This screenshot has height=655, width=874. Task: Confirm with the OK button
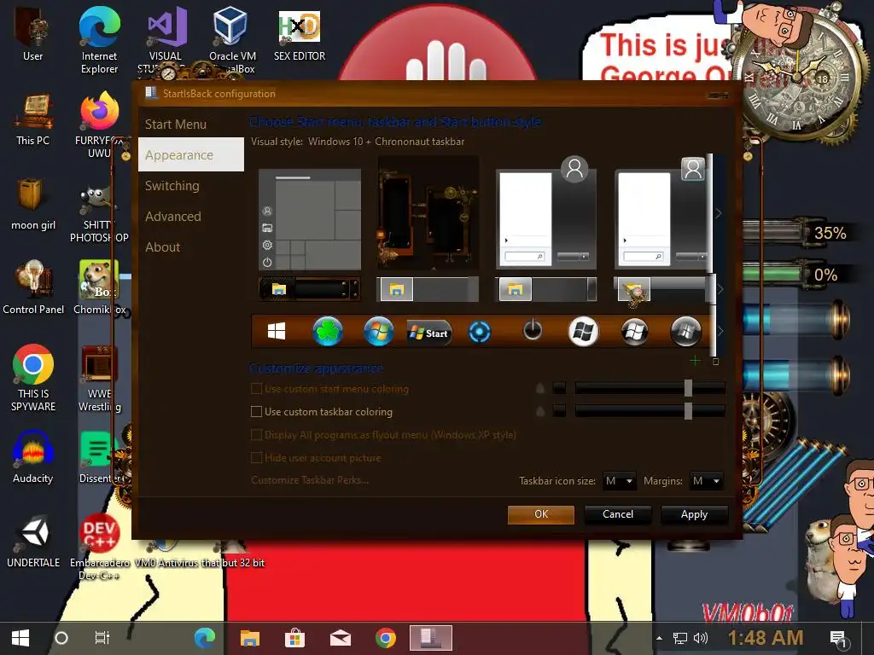[x=541, y=514]
